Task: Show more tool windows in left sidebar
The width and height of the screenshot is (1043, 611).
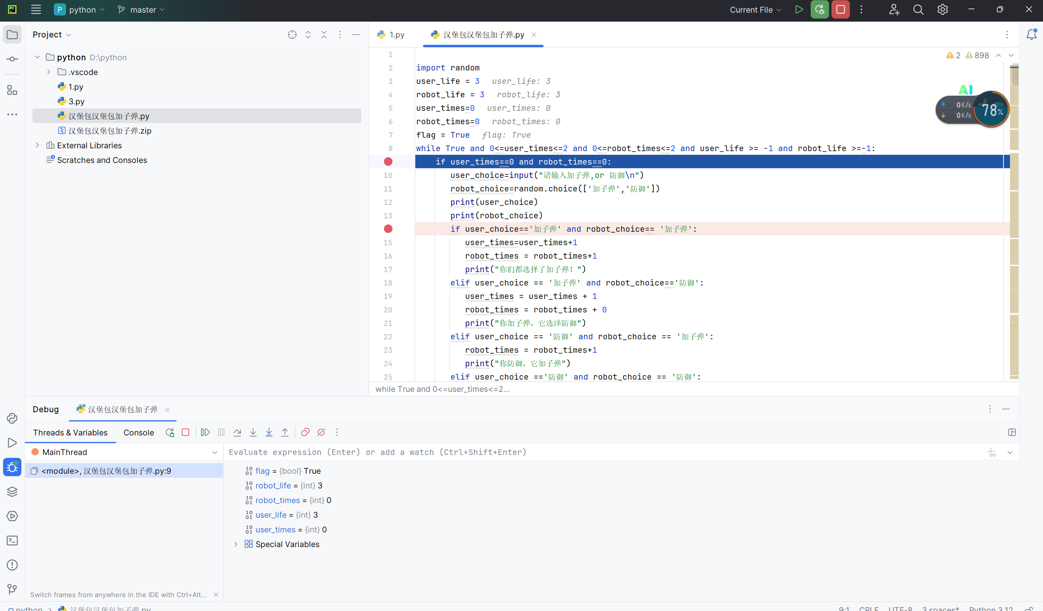Action: click(x=12, y=114)
